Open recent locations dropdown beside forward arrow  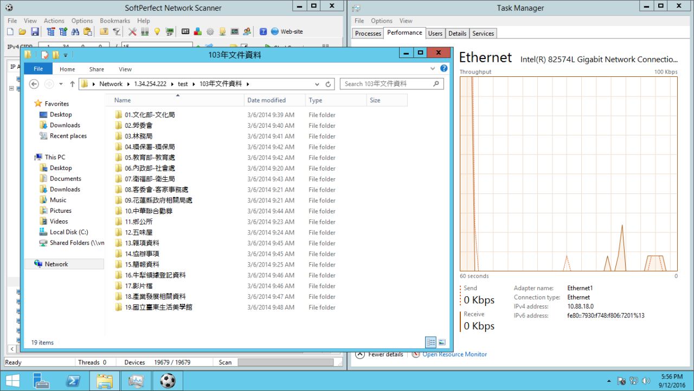pos(61,84)
